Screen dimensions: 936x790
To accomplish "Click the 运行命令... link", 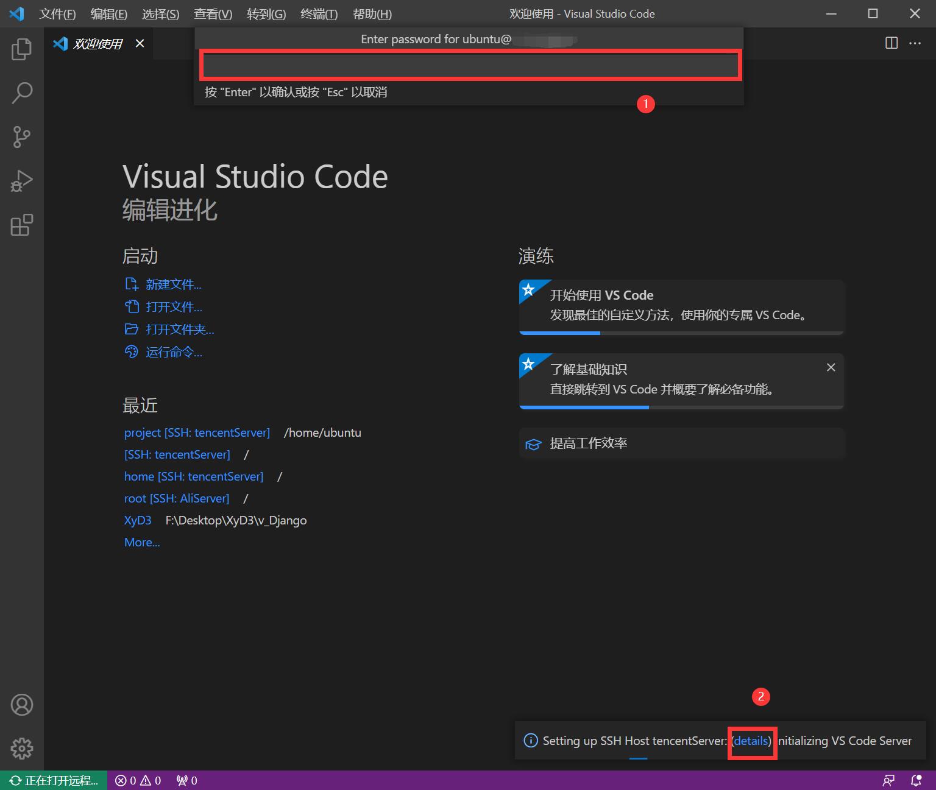I will pyautogui.click(x=174, y=352).
